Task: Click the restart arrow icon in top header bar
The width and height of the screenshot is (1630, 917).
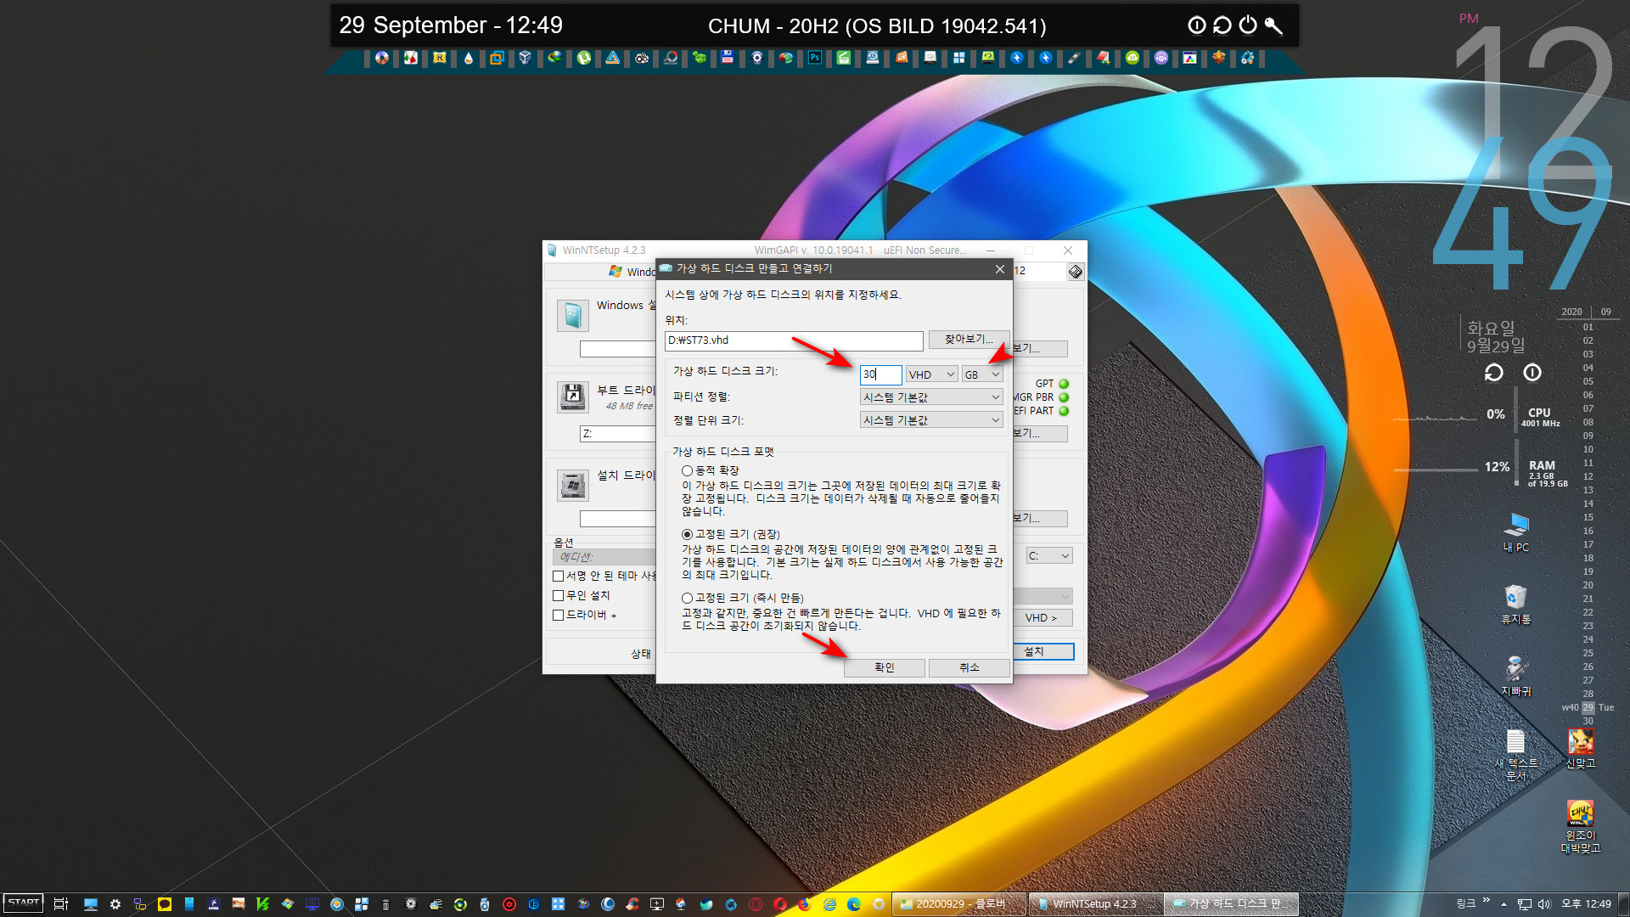Action: pos(1222,25)
